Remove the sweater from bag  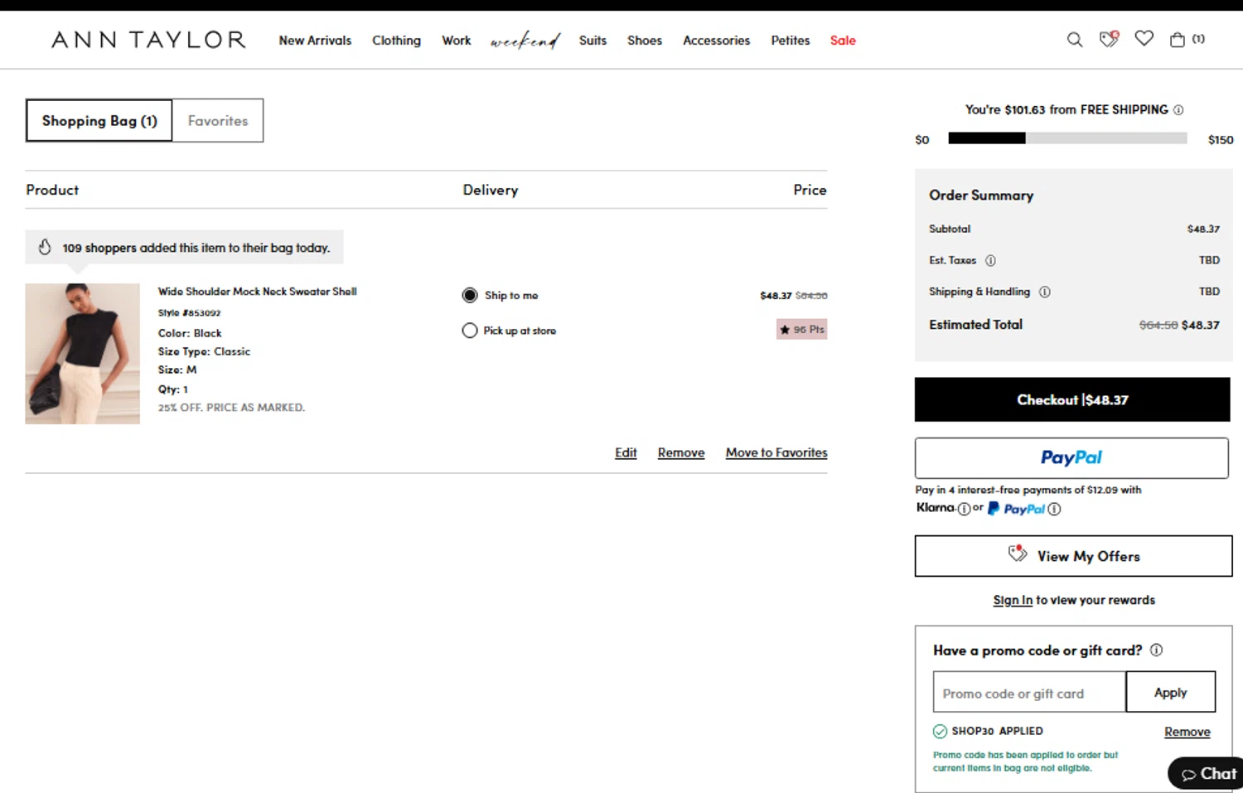(681, 452)
